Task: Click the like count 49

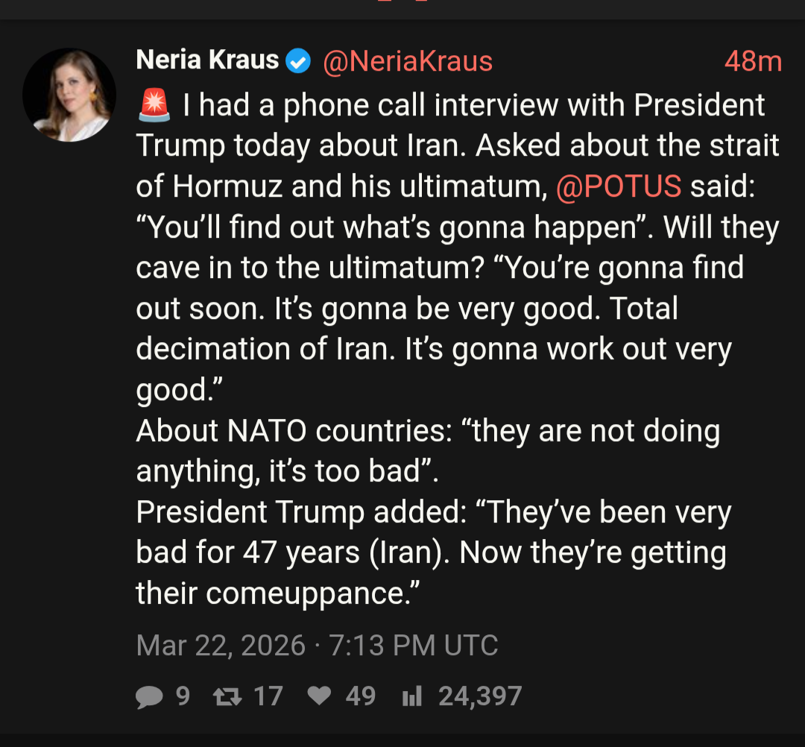Action: tap(361, 696)
